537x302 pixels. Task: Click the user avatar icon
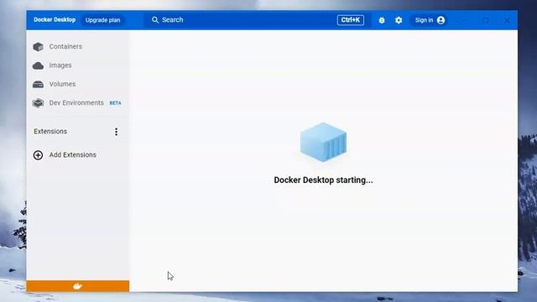pyautogui.click(x=441, y=20)
